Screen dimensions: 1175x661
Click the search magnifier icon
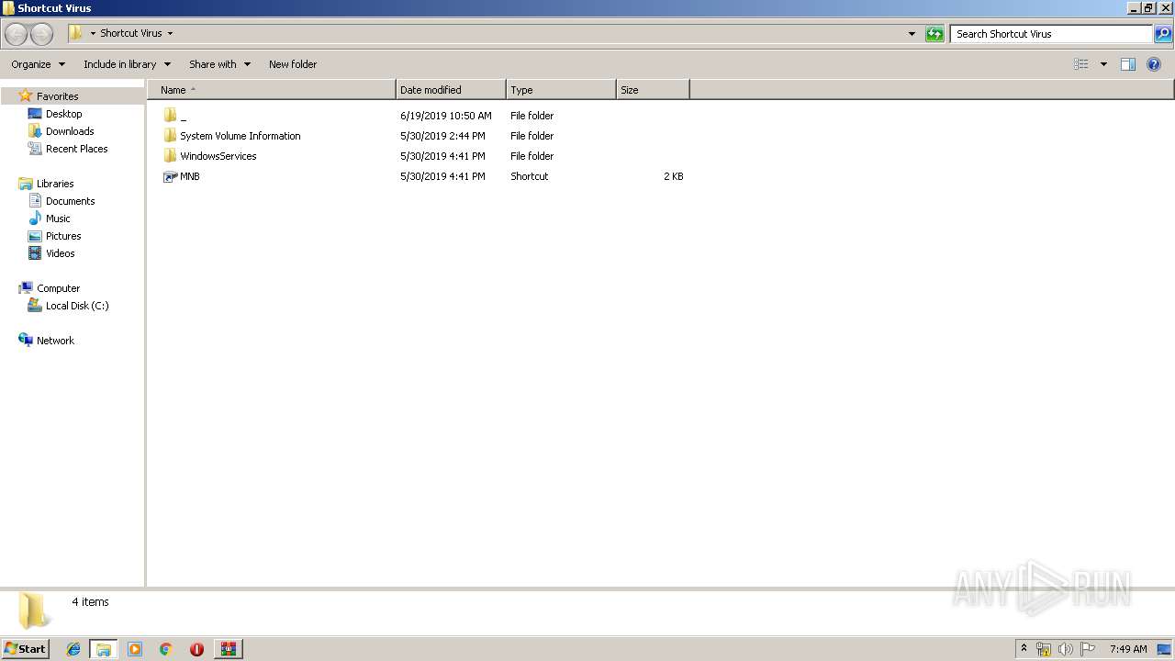[x=1163, y=34]
